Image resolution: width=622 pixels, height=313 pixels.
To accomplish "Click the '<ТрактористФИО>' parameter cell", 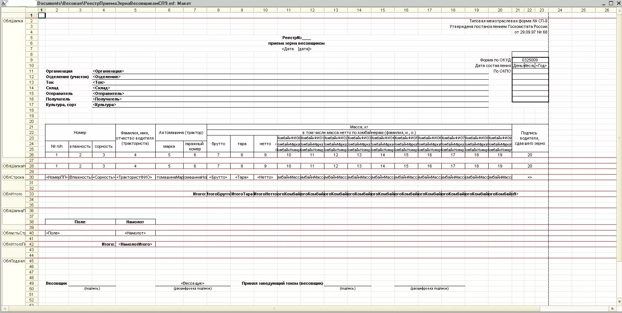I will tap(135, 177).
